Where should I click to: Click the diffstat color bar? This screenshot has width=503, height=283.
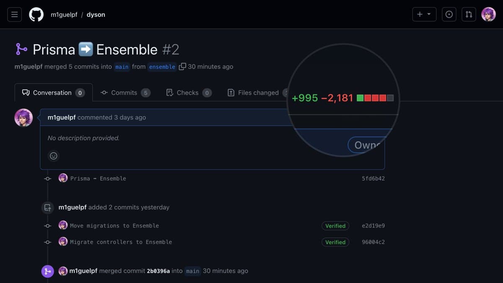click(375, 98)
